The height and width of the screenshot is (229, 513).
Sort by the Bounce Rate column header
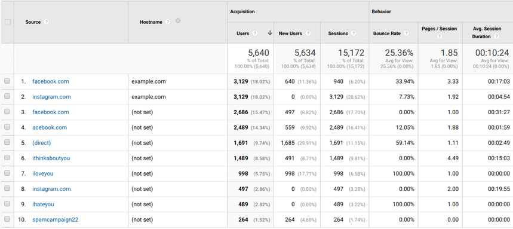(387, 33)
